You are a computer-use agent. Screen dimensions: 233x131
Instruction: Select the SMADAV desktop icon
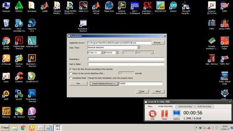point(19,7)
